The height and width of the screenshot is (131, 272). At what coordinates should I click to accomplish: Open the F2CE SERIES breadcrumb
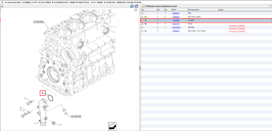click(46, 3)
